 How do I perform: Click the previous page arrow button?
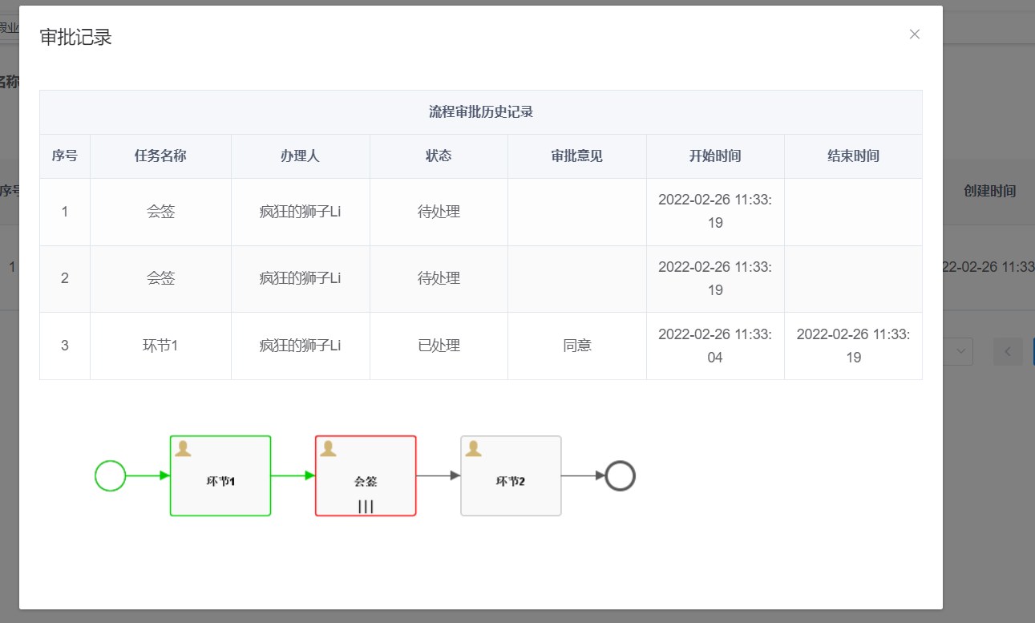pos(1008,351)
